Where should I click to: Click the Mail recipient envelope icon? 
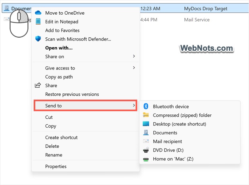(146, 141)
